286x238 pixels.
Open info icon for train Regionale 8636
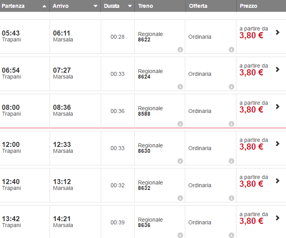(180, 235)
